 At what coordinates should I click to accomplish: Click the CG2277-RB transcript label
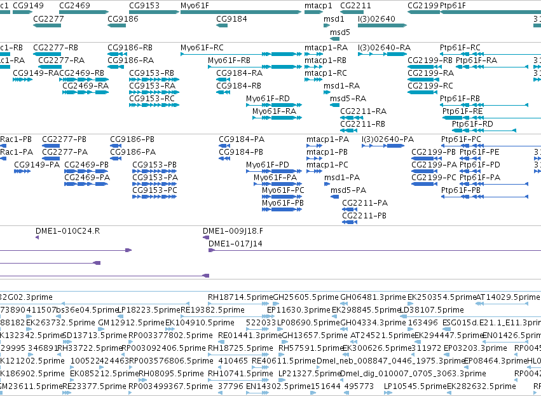point(55,47)
